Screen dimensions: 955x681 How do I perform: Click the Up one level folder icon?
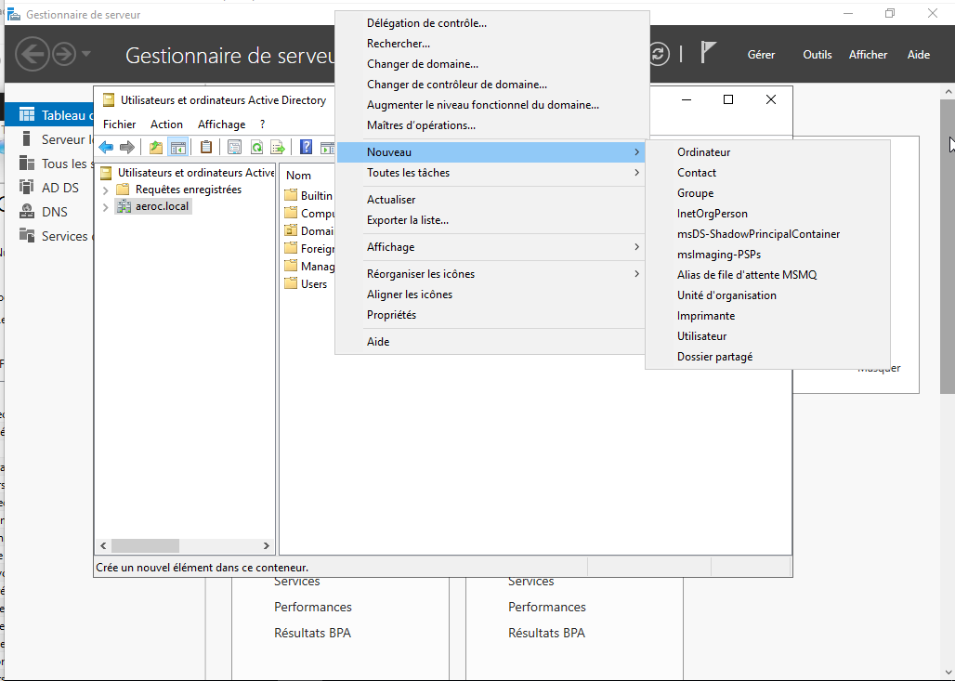[155, 147]
